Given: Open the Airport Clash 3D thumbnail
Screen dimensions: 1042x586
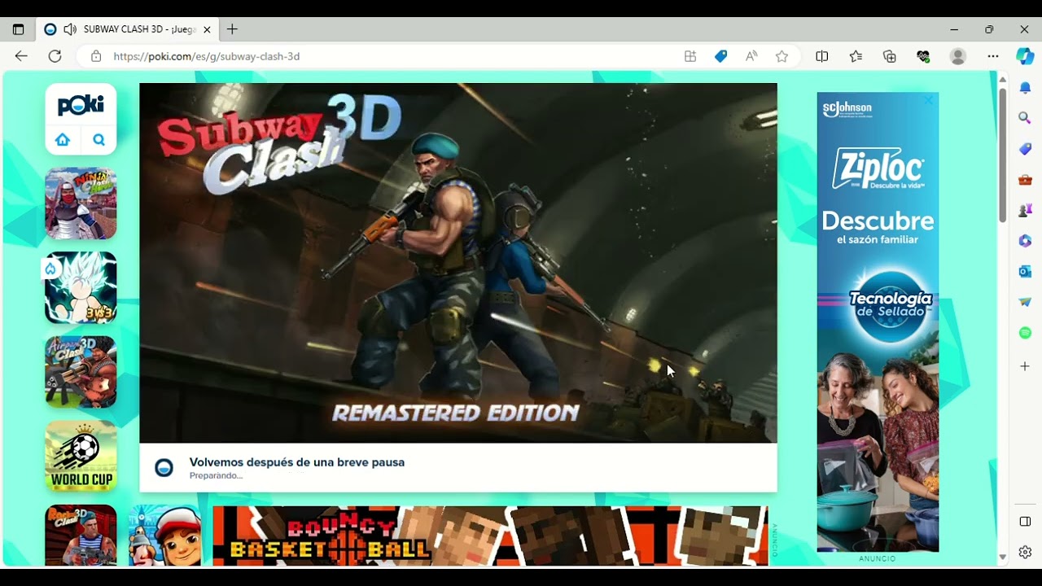Looking at the screenshot, I should click(81, 372).
